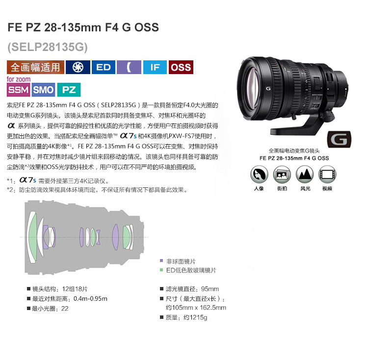Select the dark red OSS badge
Image resolution: width=368 pixels, height=339 pixels.
[181, 67]
